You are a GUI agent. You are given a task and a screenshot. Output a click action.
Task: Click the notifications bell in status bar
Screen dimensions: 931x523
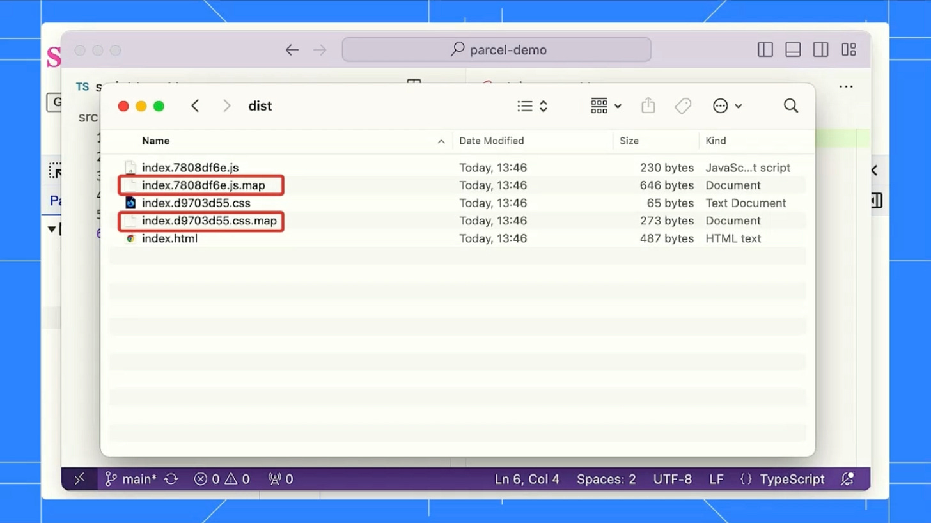click(848, 479)
